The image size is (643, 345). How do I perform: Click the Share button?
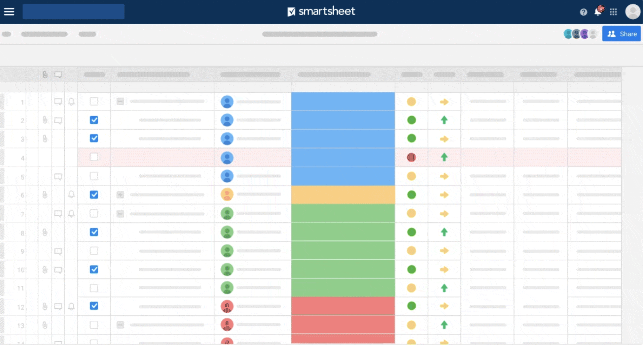tap(621, 34)
